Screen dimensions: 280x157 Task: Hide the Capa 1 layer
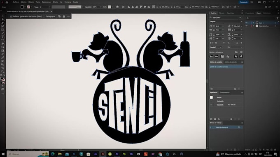coord(246,23)
